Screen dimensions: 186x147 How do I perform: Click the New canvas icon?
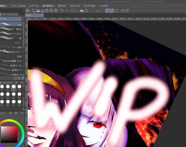point(34,11)
